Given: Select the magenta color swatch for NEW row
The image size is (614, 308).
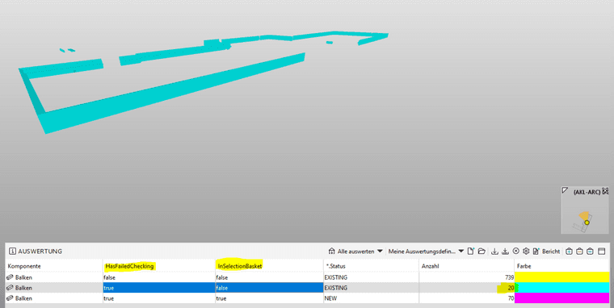Looking at the screenshot, I should (561, 298).
